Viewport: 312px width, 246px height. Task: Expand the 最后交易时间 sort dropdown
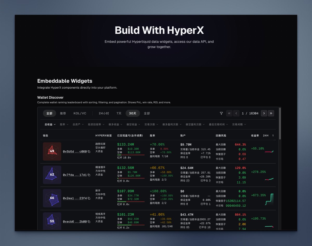tap(218, 125)
